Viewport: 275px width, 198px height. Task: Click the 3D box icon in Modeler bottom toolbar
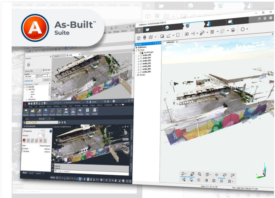(x=214, y=180)
